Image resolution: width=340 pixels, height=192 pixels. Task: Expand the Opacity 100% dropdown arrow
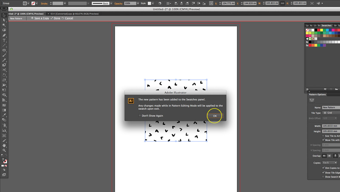tap(138, 3)
